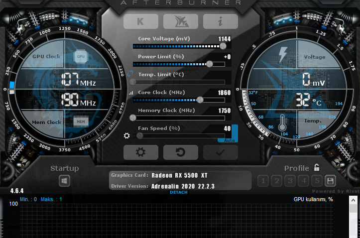Click the graph scrollbar up arrow

click(x=353, y=200)
